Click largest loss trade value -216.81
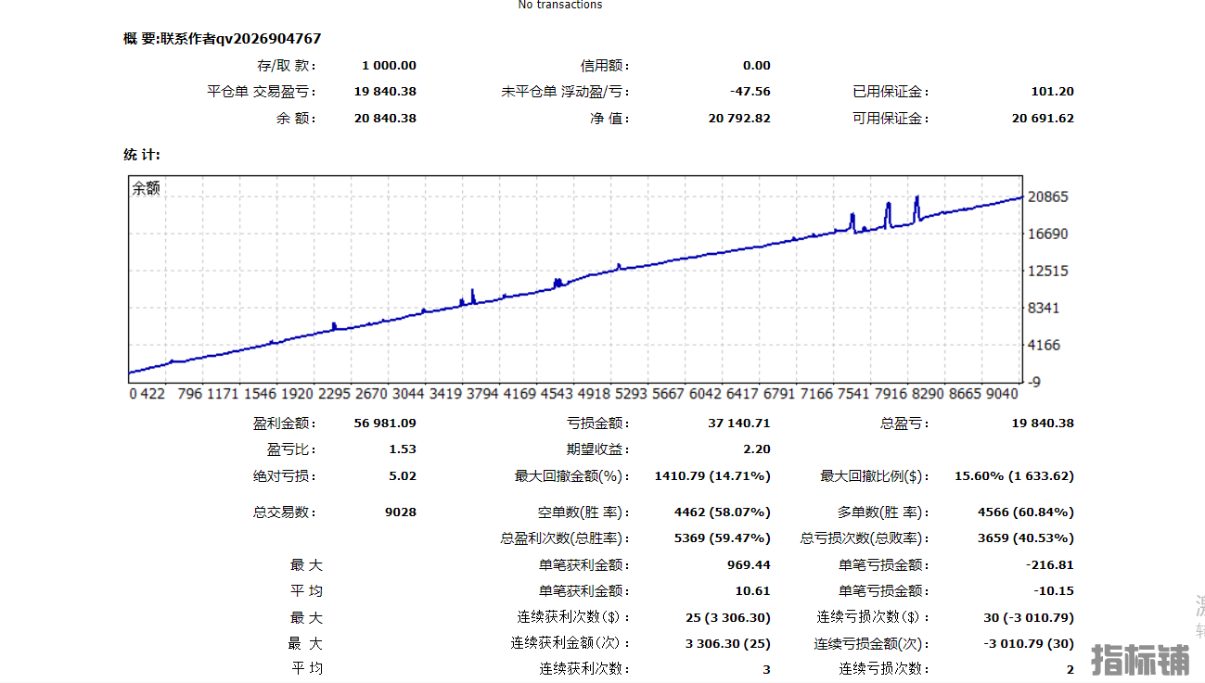Screen dimensions: 1205x683 coord(1050,565)
